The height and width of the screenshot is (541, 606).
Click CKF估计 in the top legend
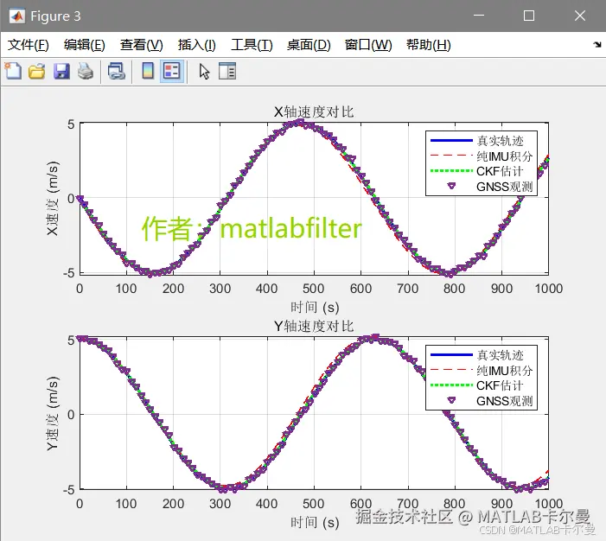tap(500, 171)
